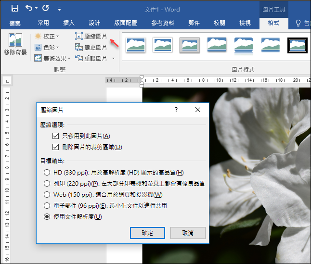
Task: Switch to the 參考資料 References tab
Action: pos(163,23)
